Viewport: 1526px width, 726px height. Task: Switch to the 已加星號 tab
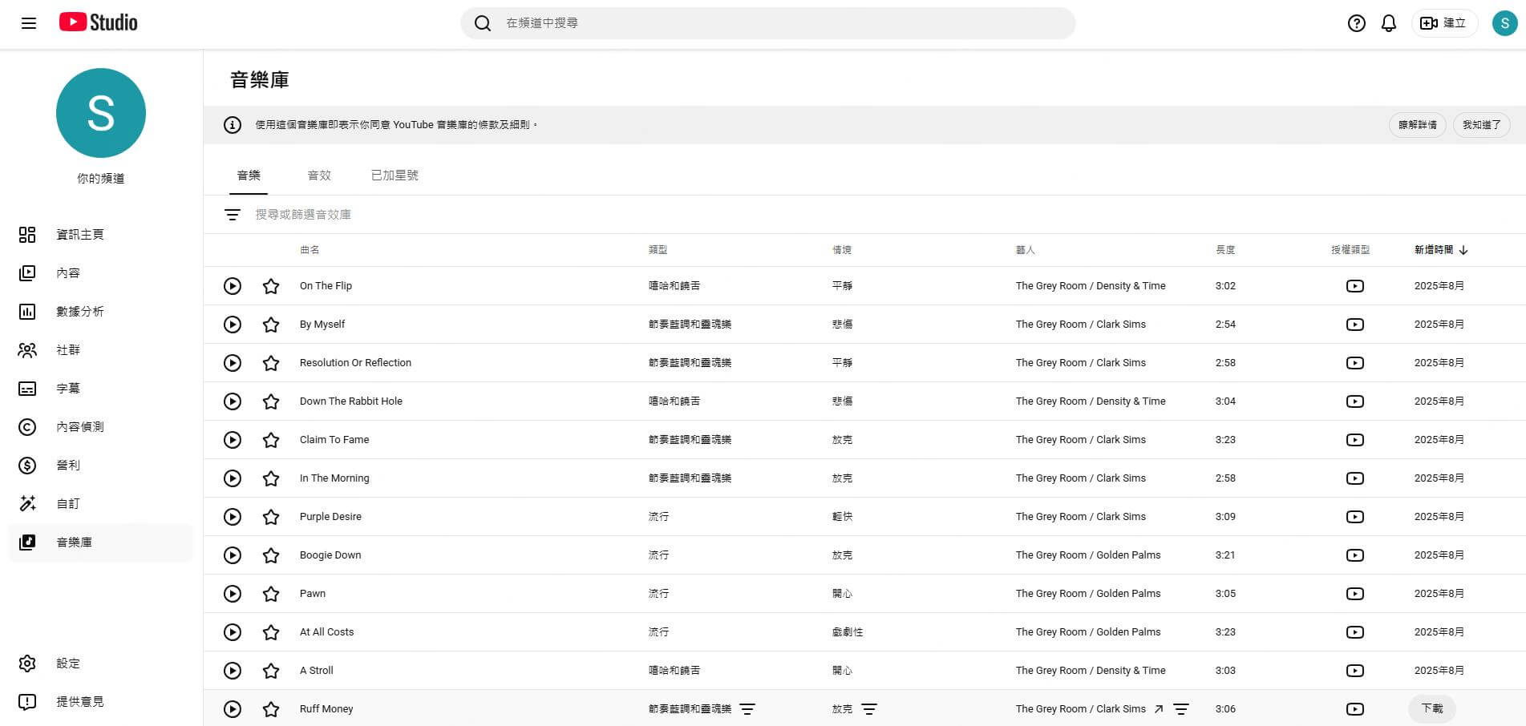394,175
